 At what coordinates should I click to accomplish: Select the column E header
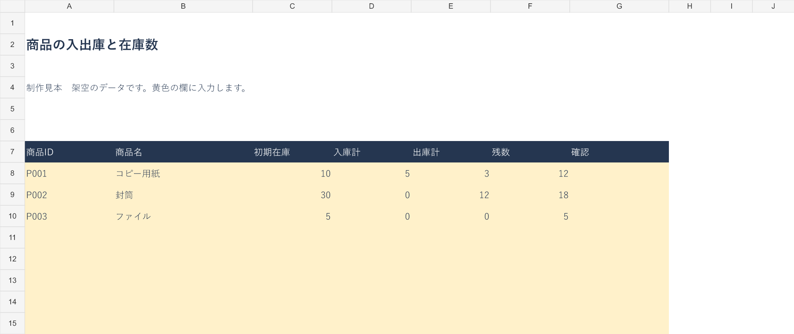(451, 6)
